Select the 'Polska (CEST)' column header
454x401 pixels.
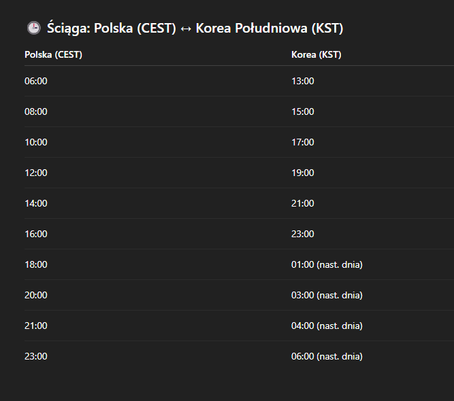coord(53,54)
